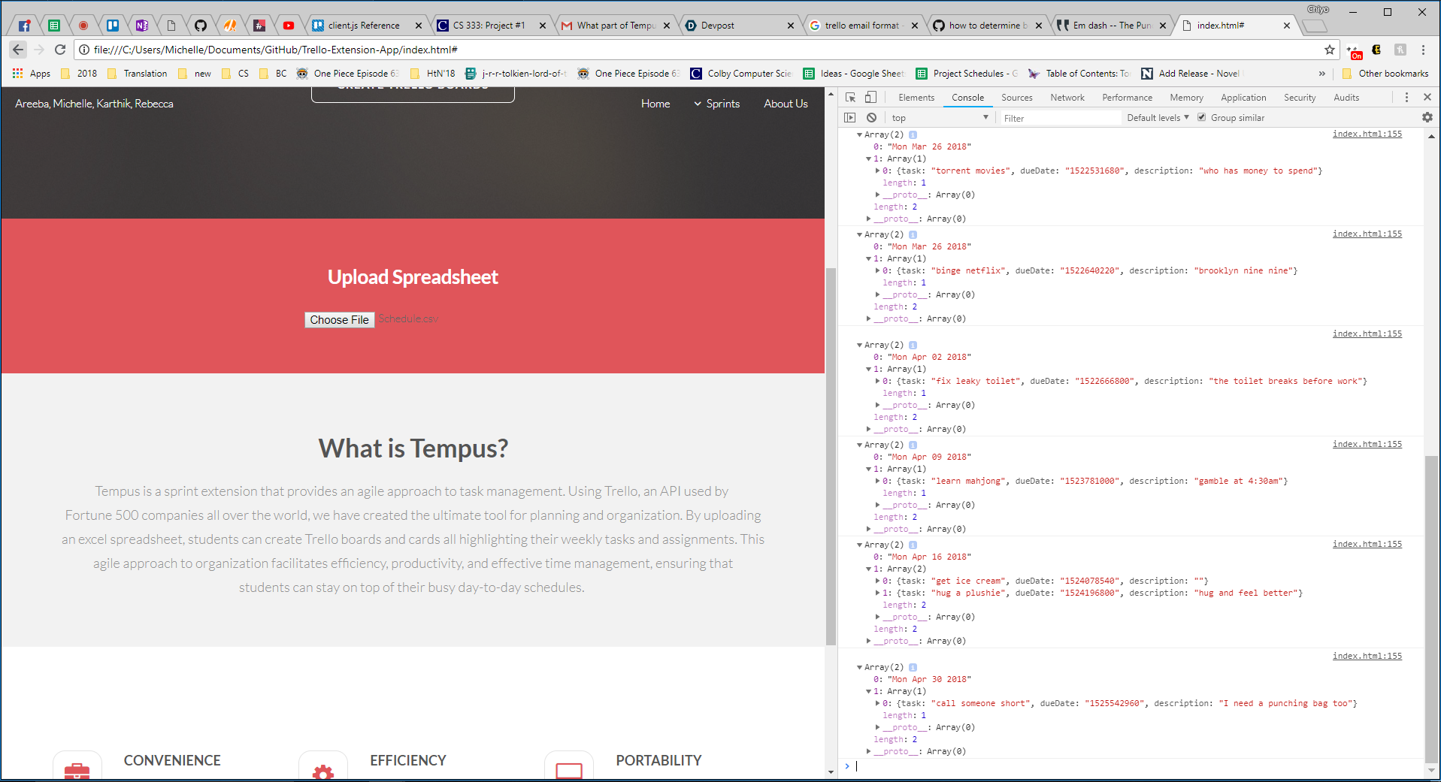Switch to the Facebook pinned tab

pyautogui.click(x=24, y=26)
